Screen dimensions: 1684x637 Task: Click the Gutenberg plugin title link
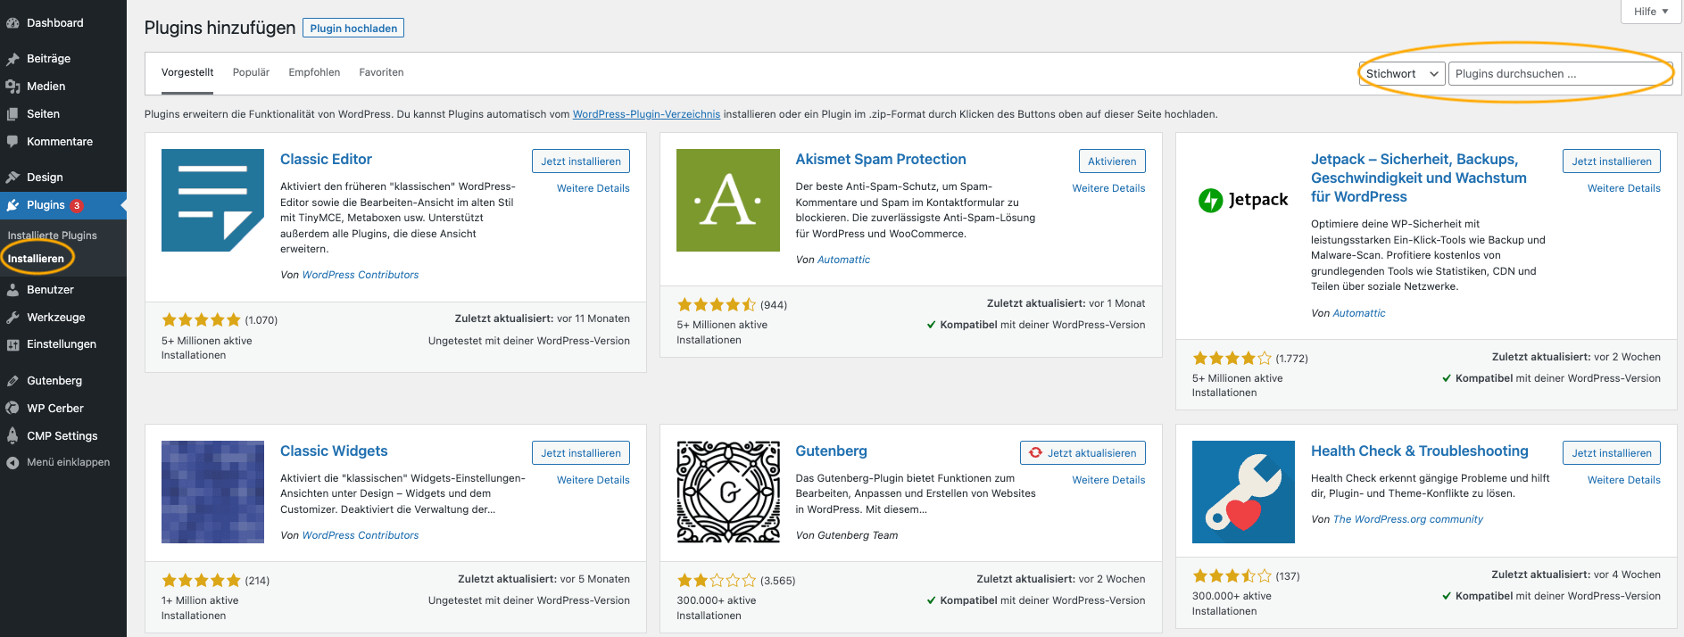coord(831,451)
